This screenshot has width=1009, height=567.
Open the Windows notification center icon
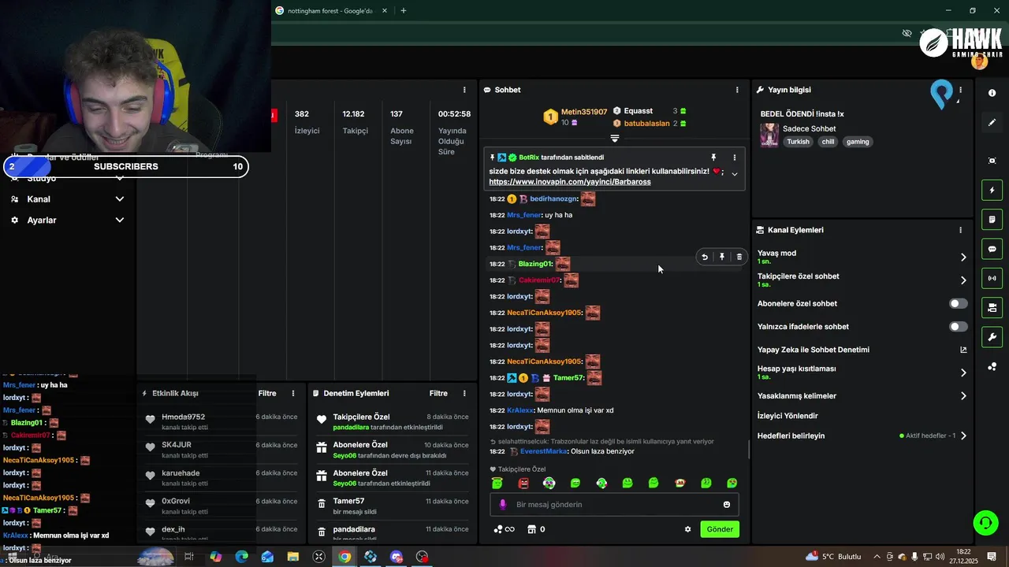[x=992, y=557]
